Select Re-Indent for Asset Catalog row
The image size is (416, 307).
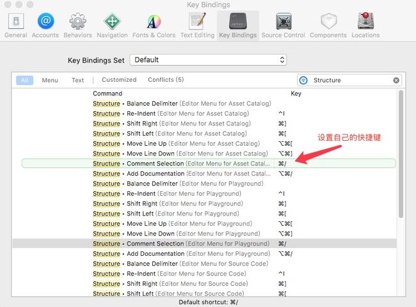204,113
